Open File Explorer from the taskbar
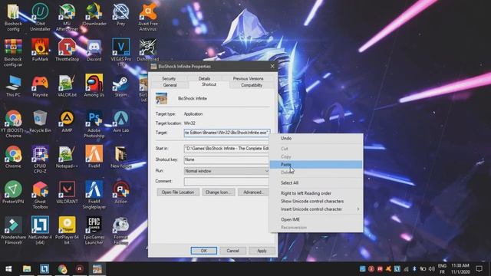This screenshot has width=491, height=276. point(27,269)
